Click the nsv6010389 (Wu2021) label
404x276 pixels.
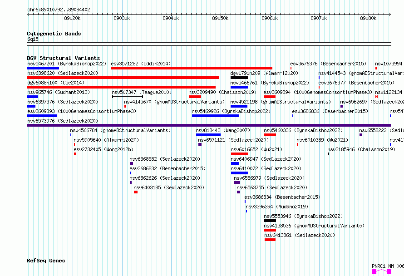coord(322,140)
